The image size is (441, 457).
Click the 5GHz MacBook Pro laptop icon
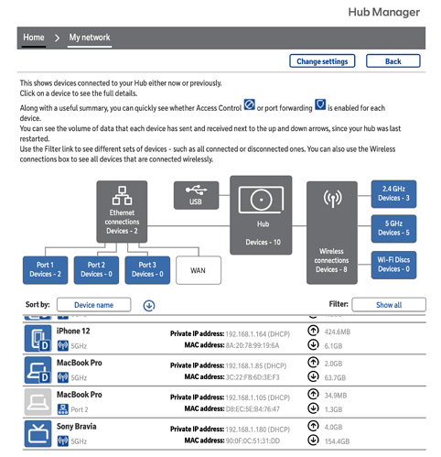[x=38, y=370]
